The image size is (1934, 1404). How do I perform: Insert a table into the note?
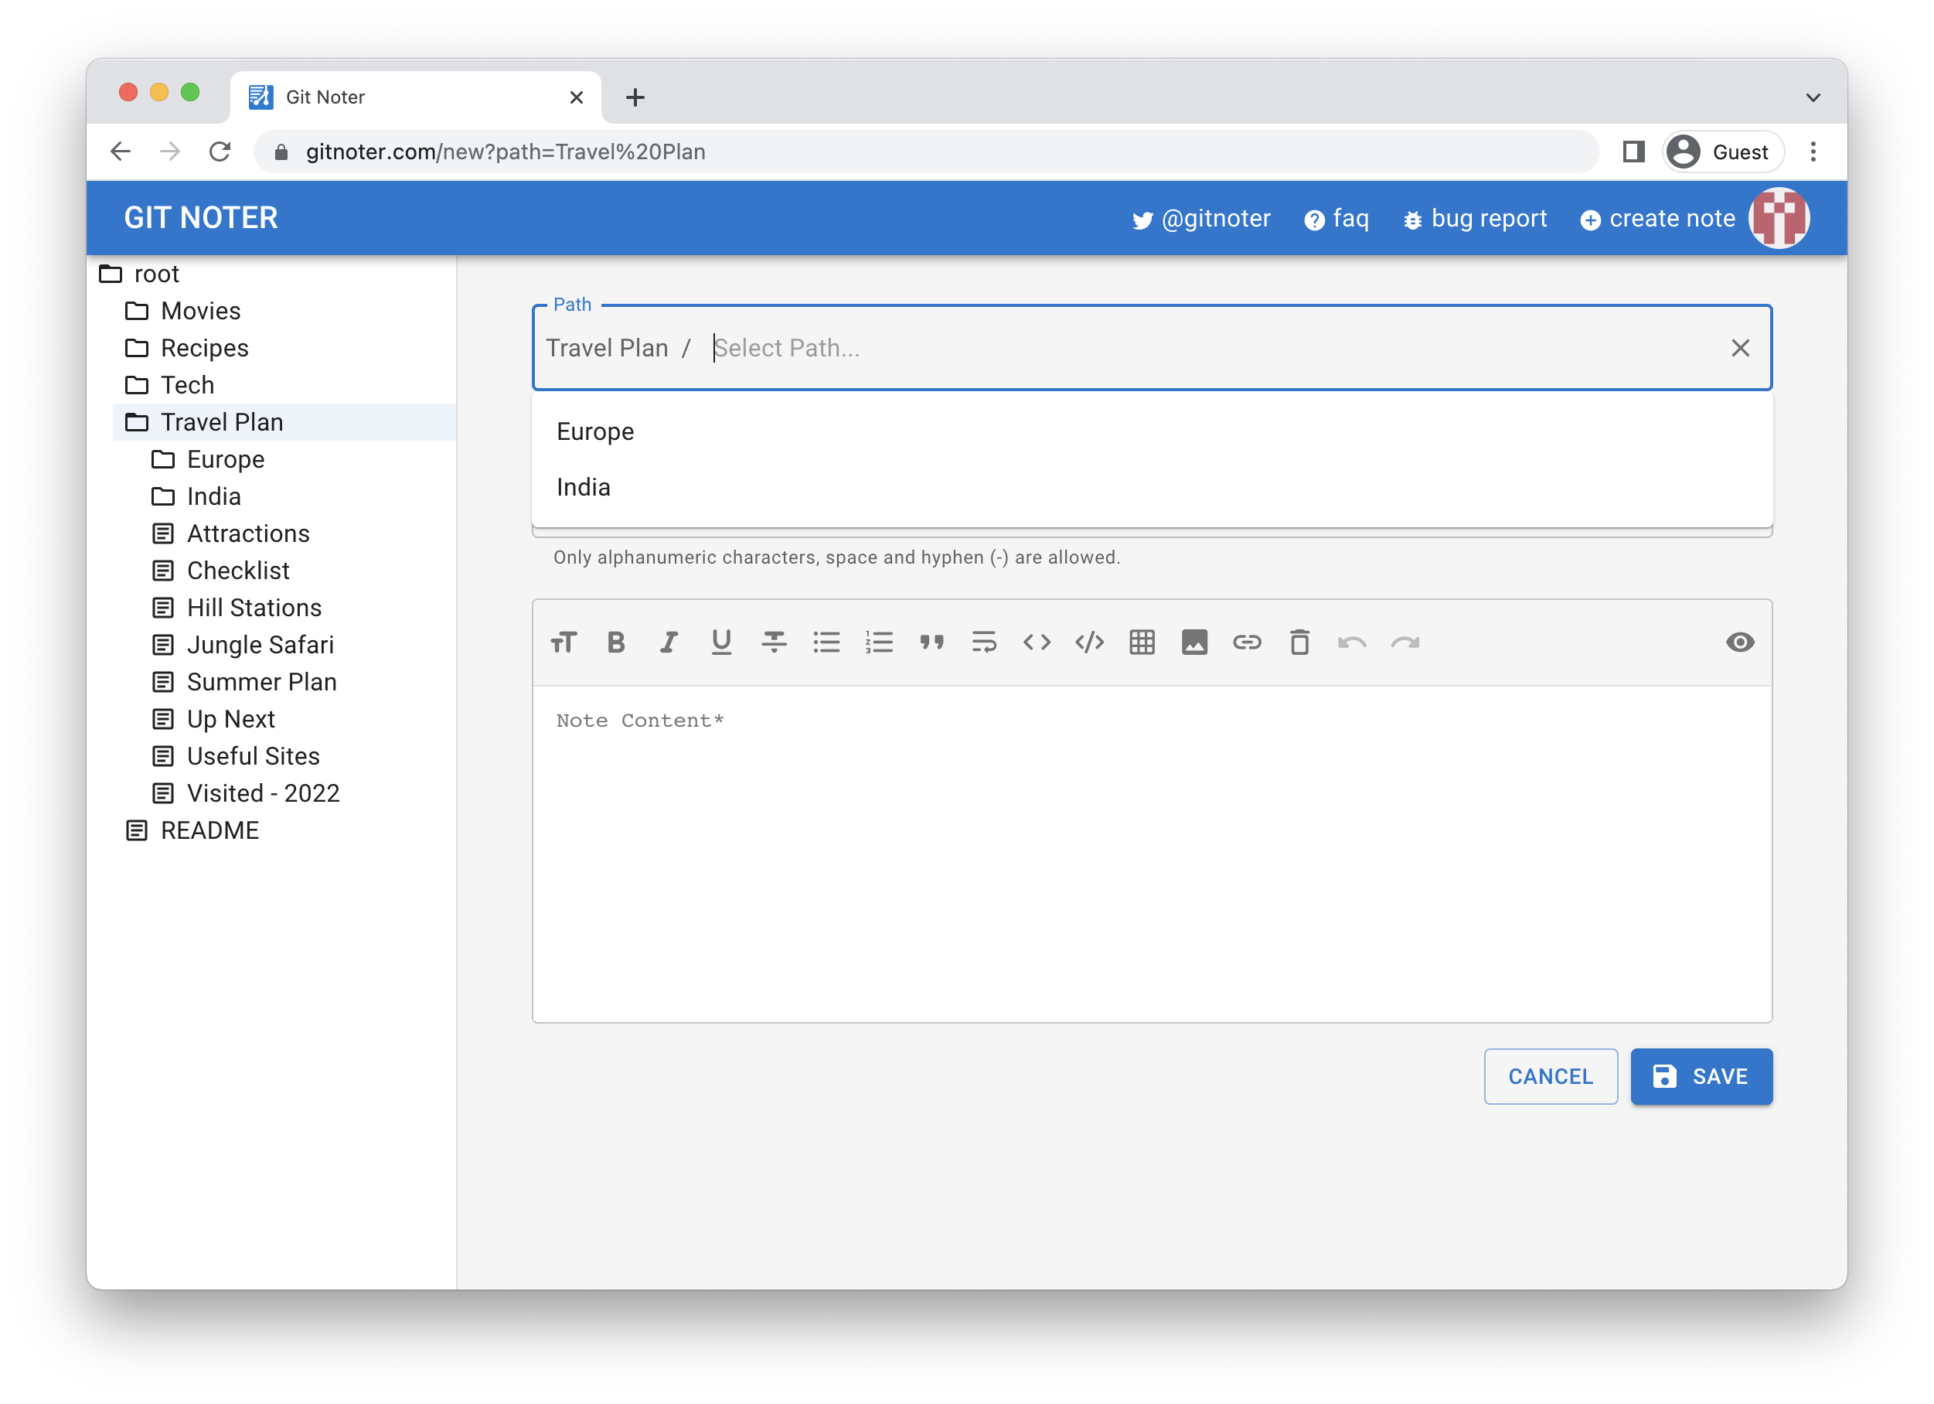(x=1142, y=642)
